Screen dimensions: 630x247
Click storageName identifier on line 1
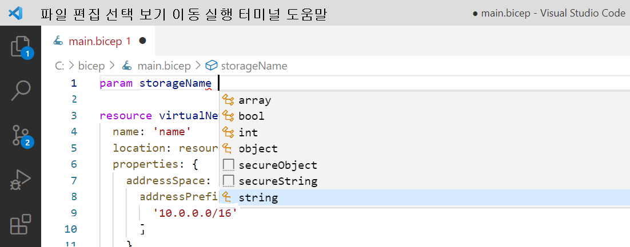coord(175,83)
